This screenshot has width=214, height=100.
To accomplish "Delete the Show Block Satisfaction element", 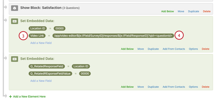I will coord(206,11).
